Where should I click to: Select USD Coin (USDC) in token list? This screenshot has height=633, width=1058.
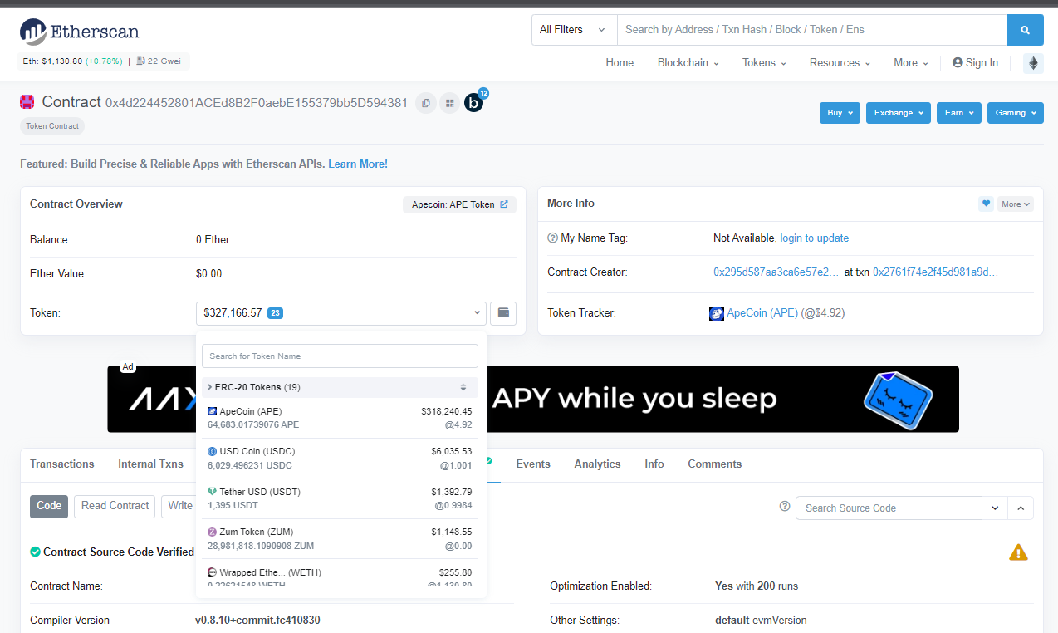[x=340, y=459]
